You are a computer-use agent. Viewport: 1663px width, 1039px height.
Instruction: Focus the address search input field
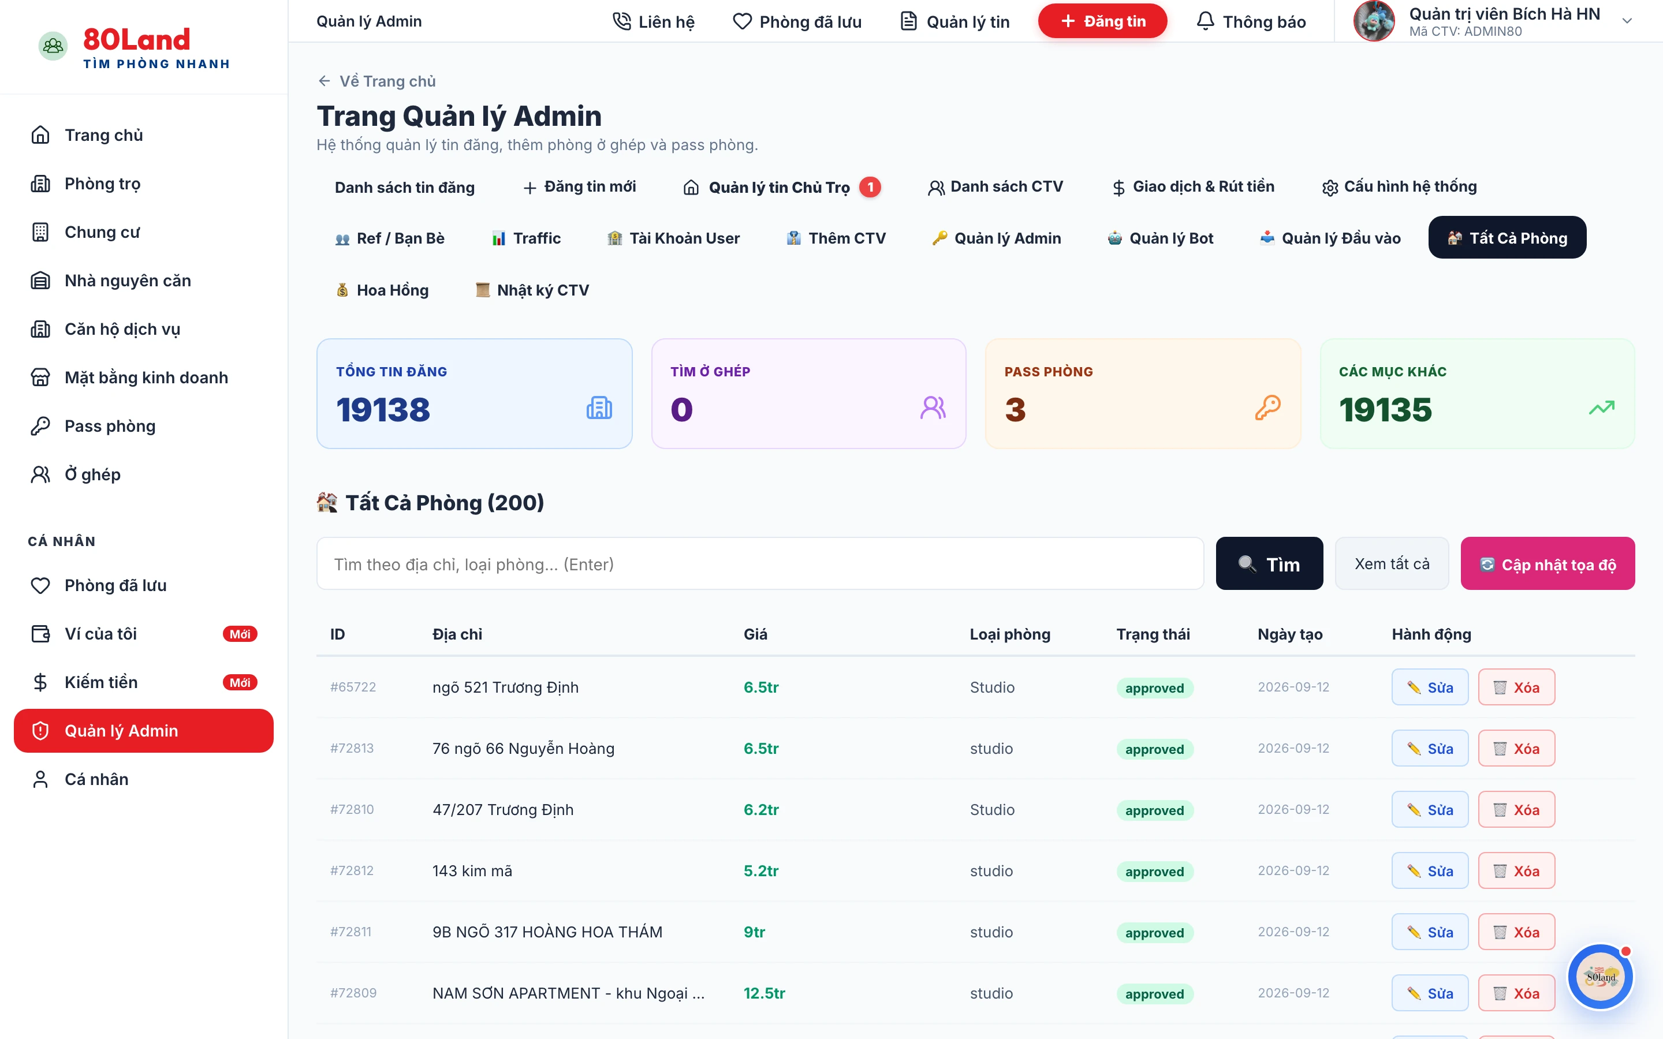[x=760, y=563]
